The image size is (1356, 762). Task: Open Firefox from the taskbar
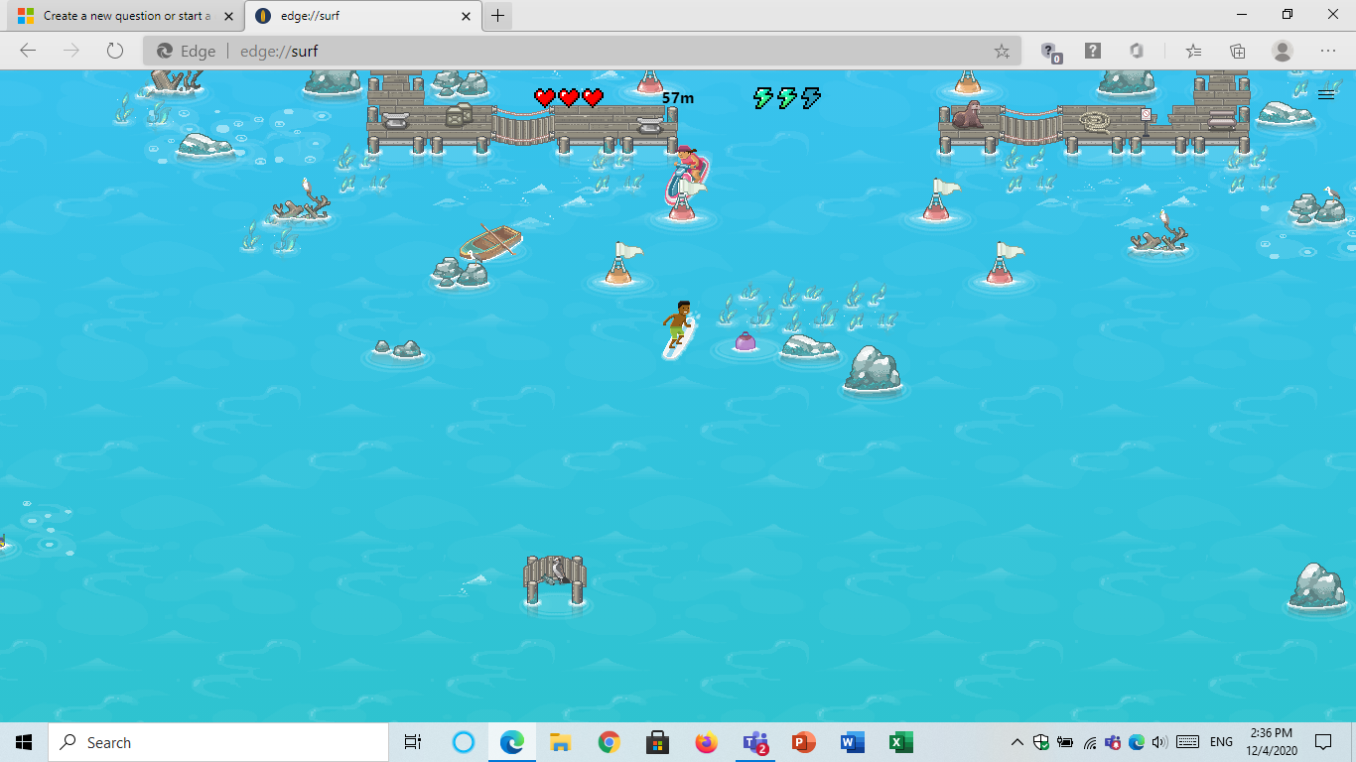[x=706, y=742]
